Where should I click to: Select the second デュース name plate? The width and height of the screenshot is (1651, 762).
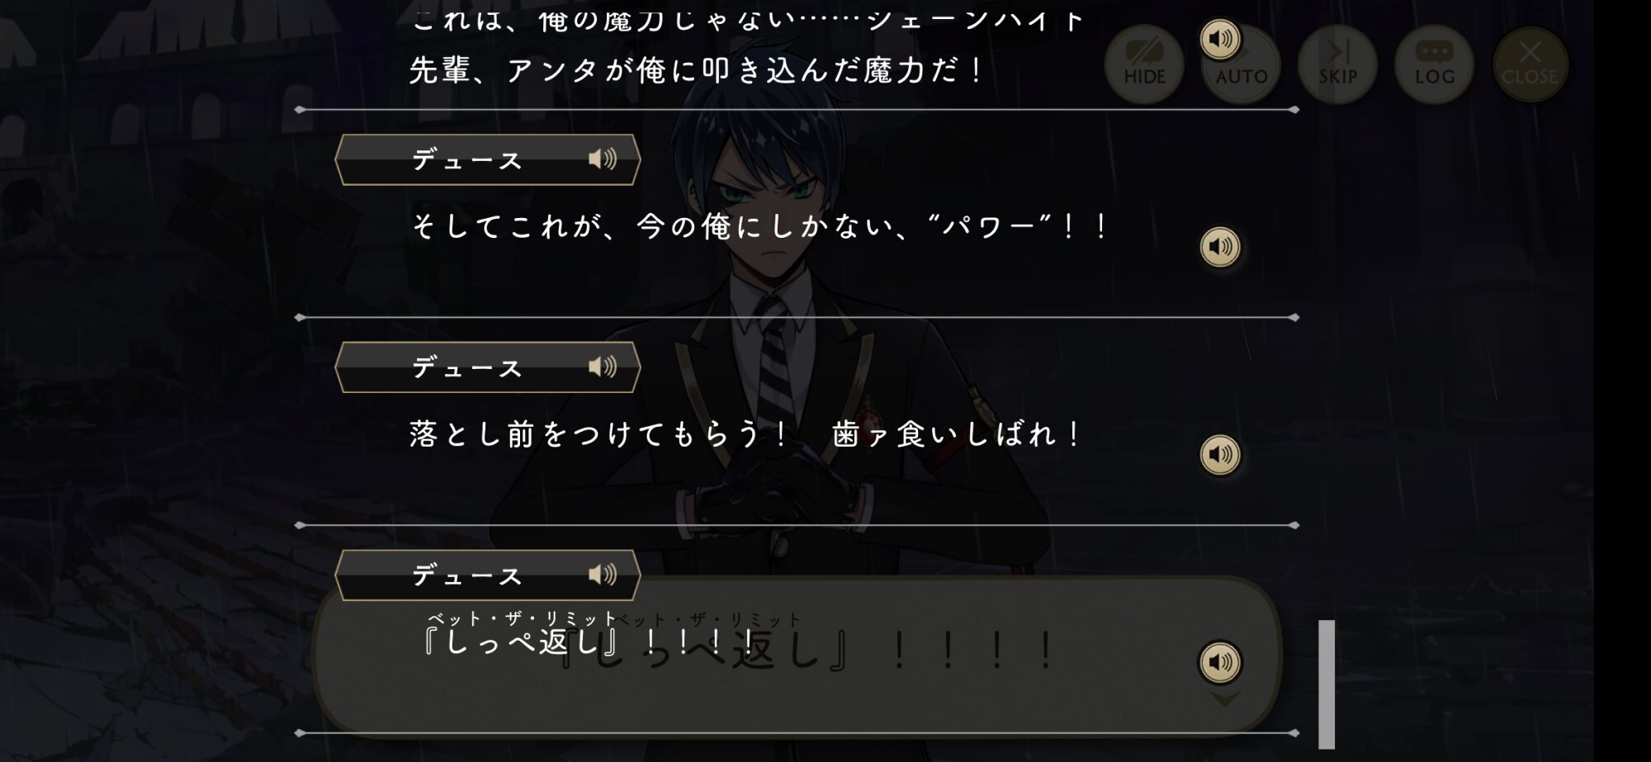click(487, 367)
